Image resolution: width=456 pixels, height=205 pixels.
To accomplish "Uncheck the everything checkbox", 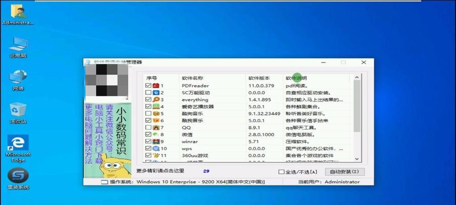I will click(148, 99).
